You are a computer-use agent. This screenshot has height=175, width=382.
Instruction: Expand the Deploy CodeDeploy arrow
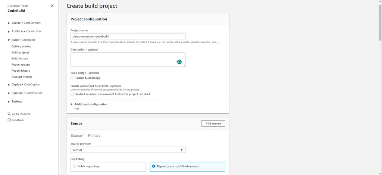9,85
